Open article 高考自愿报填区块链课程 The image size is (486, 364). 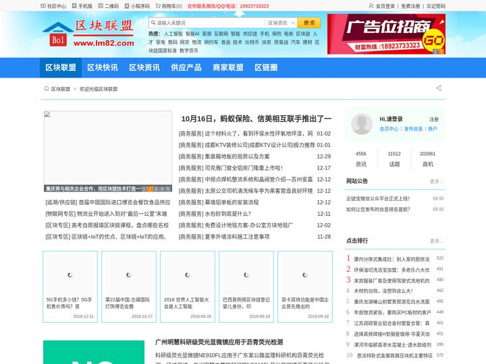coord(120,225)
